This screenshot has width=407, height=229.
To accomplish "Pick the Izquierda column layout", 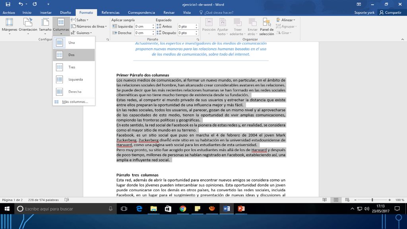I will (x=74, y=80).
